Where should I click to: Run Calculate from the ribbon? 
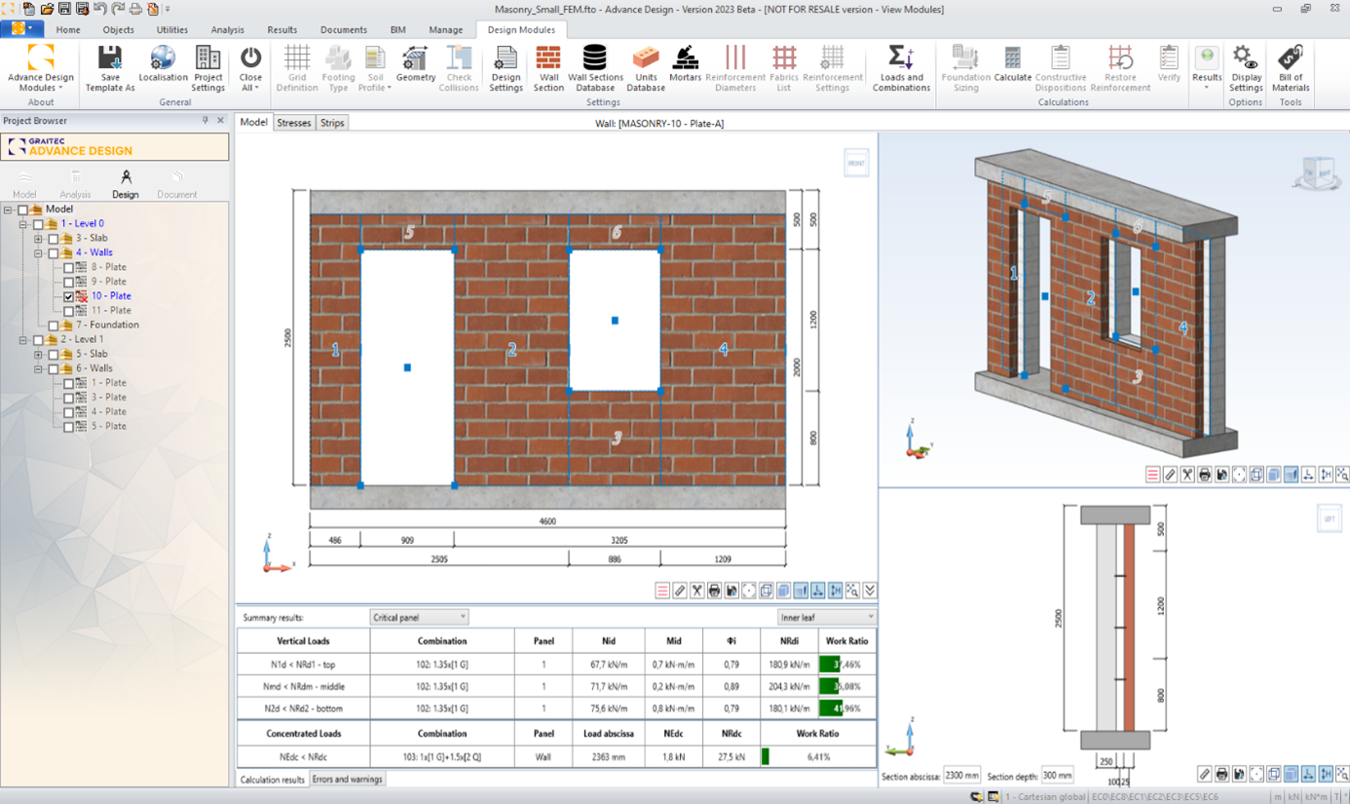pos(1012,64)
